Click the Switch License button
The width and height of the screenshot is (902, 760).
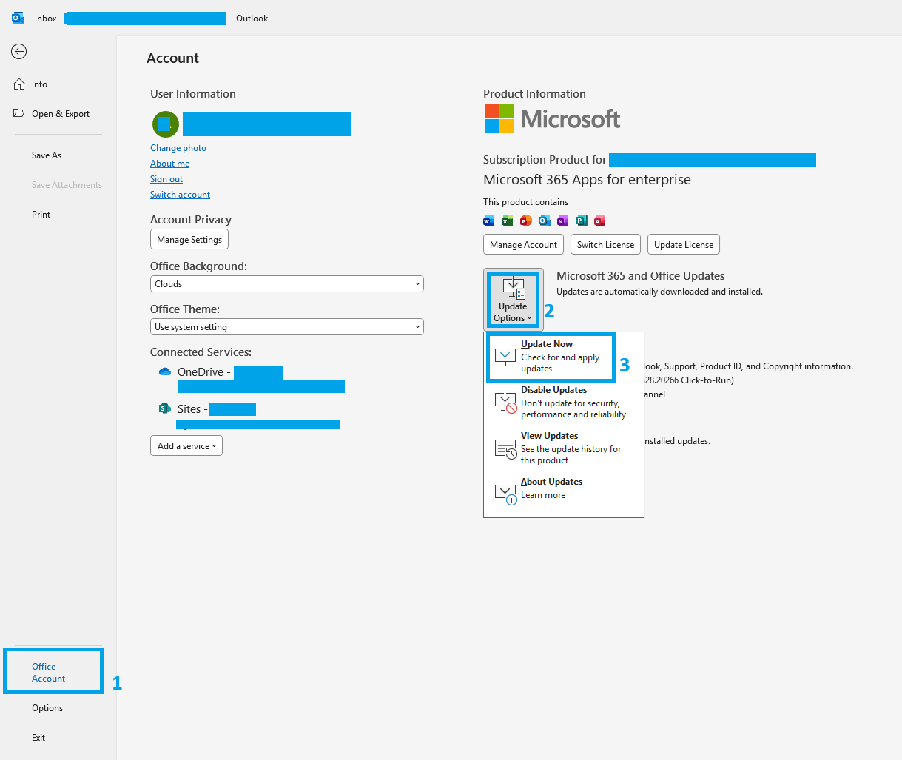[x=605, y=245]
